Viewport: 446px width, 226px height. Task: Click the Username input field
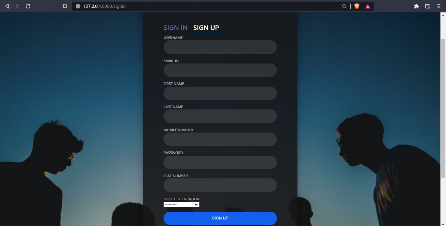point(220,47)
